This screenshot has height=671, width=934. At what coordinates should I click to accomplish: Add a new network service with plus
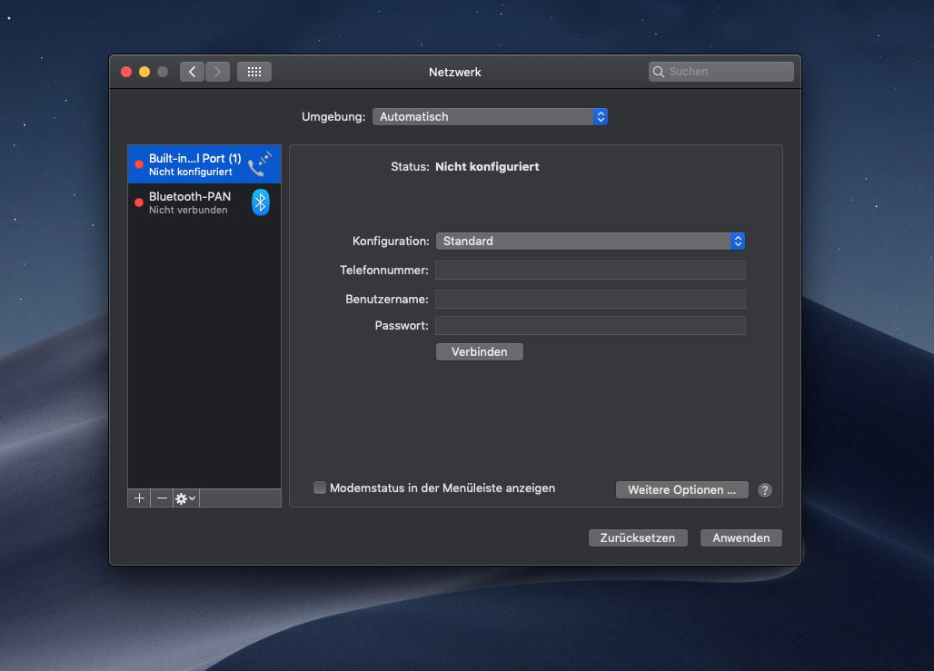click(139, 498)
